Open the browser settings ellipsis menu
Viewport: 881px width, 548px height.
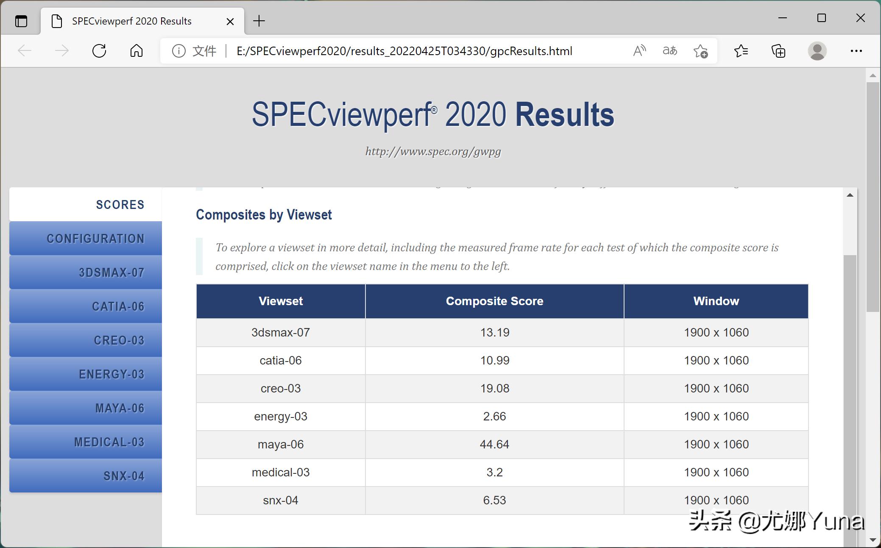856,51
